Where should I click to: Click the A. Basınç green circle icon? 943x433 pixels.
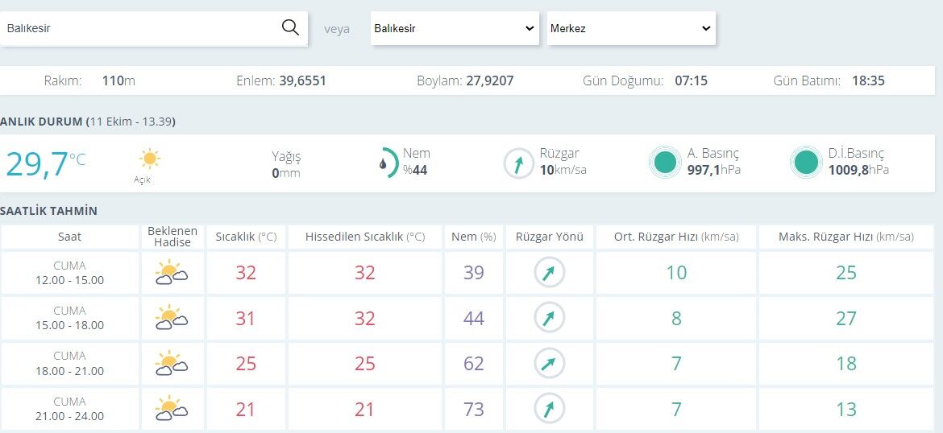(x=666, y=163)
